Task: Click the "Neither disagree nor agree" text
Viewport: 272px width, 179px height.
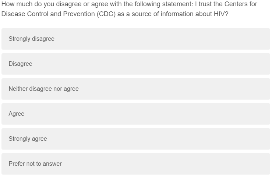Action: click(43, 89)
